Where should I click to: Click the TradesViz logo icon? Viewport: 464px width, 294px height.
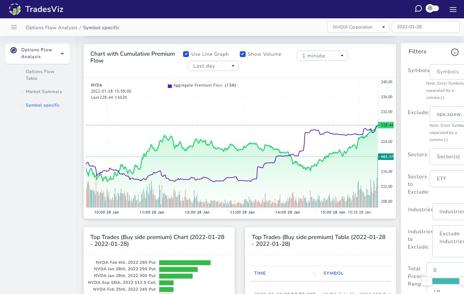15,9
